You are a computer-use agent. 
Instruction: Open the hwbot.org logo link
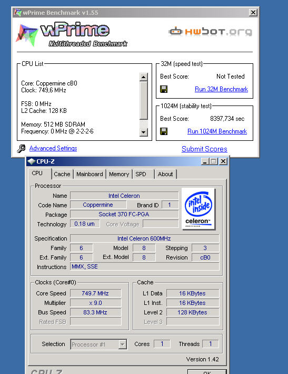[x=211, y=32]
